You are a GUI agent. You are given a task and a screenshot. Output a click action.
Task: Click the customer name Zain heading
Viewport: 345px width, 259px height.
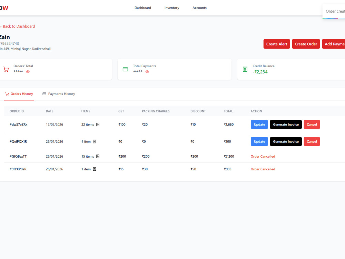(x=5, y=37)
